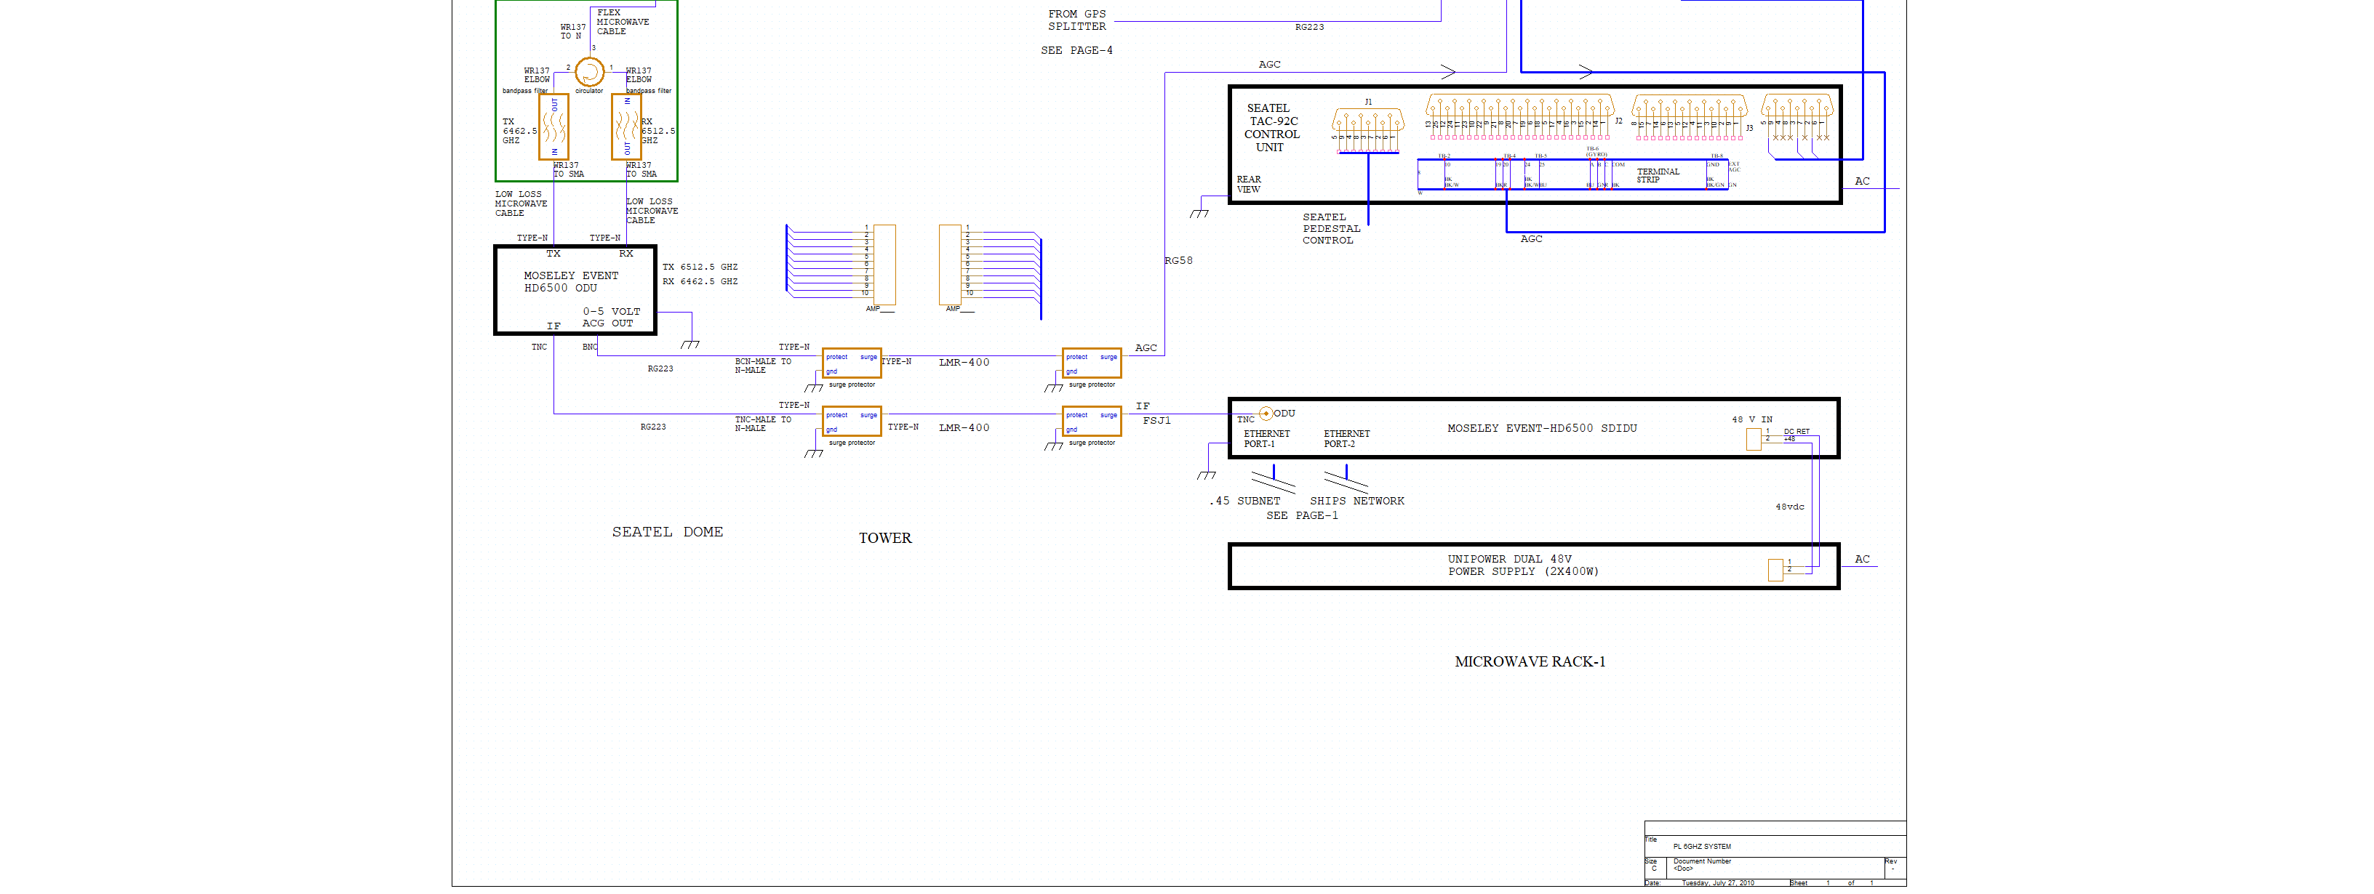Click the RG58 cable label
Screen dimensions: 2374x894
tap(1179, 260)
